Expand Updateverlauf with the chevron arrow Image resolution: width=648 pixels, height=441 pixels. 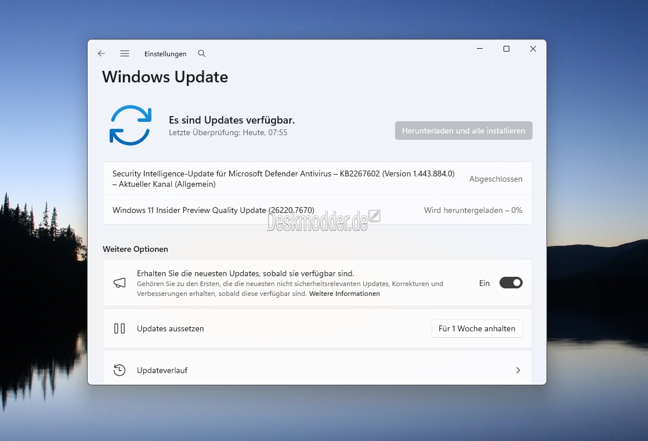[518, 370]
